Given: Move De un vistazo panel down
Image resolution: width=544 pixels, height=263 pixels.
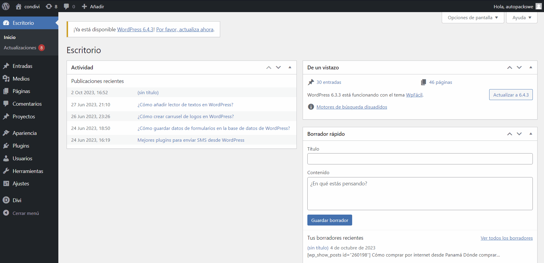Looking at the screenshot, I should pos(519,68).
